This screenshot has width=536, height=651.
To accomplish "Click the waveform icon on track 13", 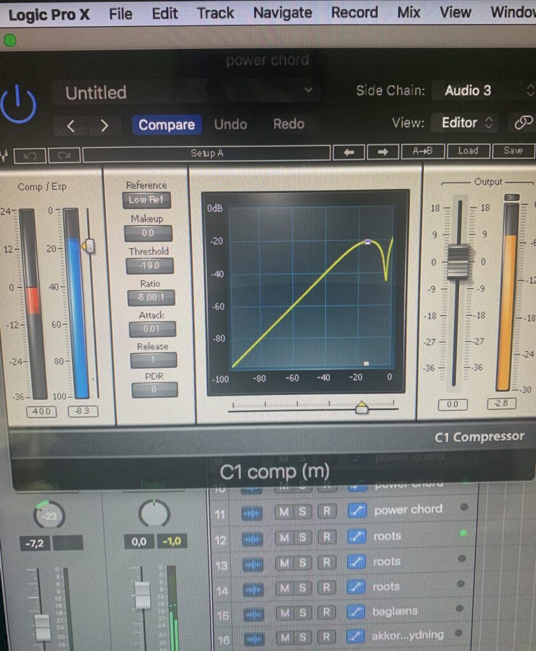I will (253, 565).
